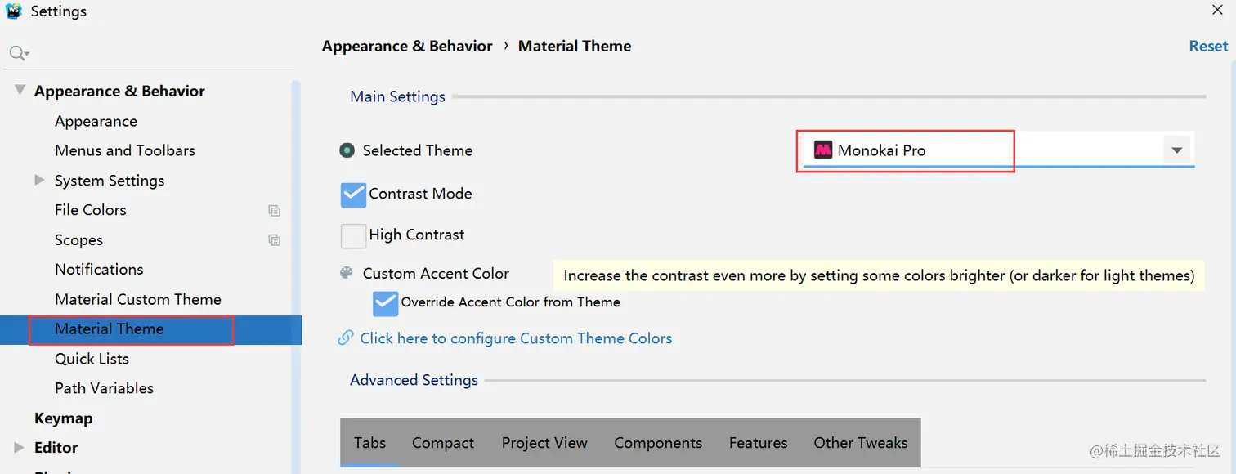Image resolution: width=1236 pixels, height=474 pixels.
Task: Switch to the Project View tab
Action: click(x=544, y=443)
